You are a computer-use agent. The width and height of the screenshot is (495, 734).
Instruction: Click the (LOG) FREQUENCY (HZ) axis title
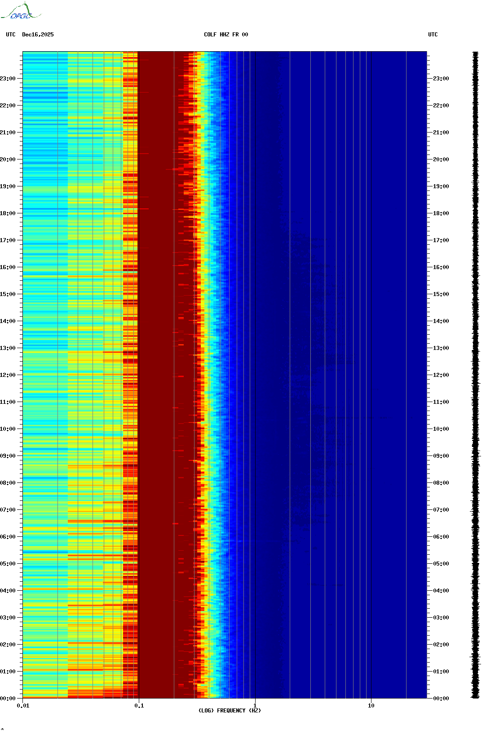230,711
